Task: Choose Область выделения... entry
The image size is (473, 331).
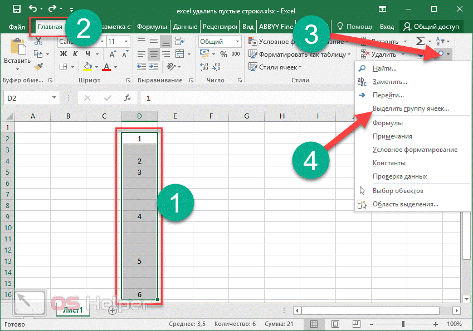Action: [413, 204]
